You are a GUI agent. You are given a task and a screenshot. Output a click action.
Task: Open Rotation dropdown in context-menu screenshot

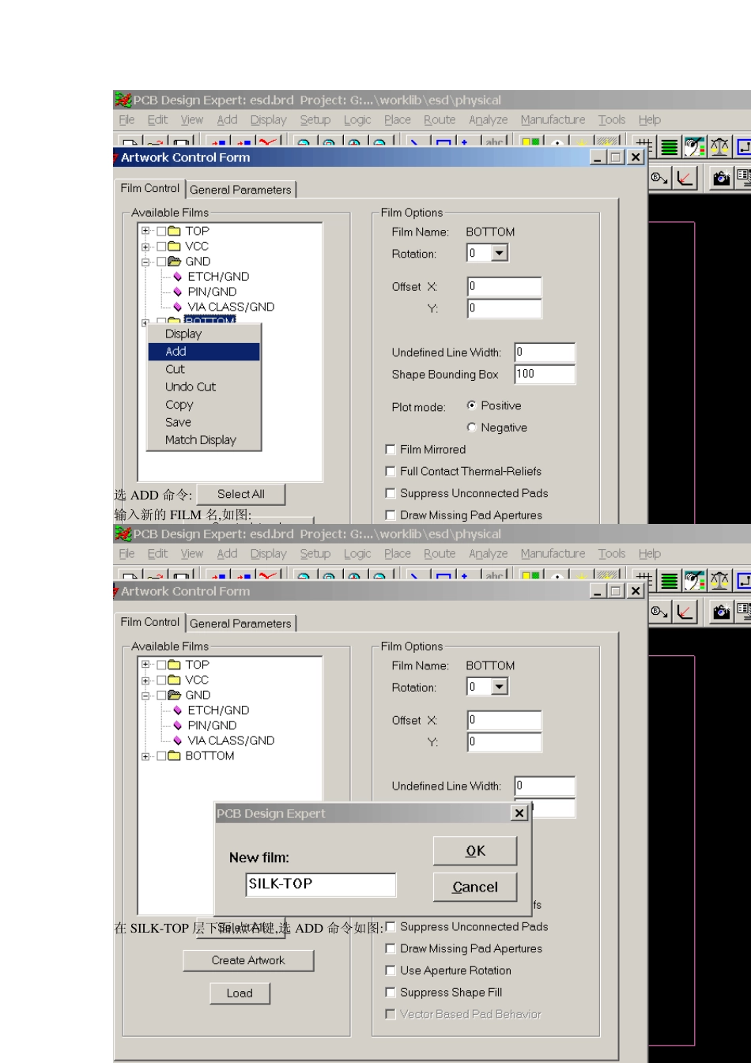(x=499, y=253)
